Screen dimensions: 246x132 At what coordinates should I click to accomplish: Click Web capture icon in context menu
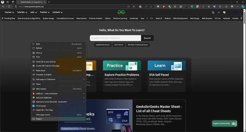tap(34, 89)
